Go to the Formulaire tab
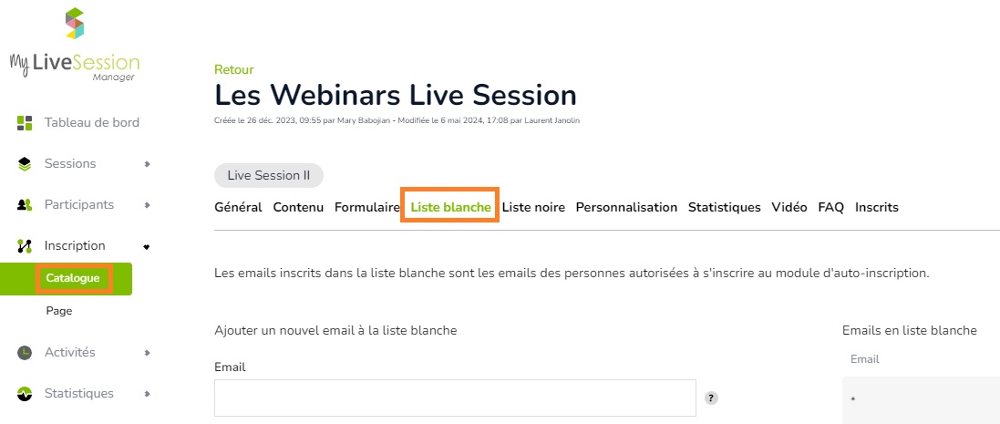 pos(367,207)
